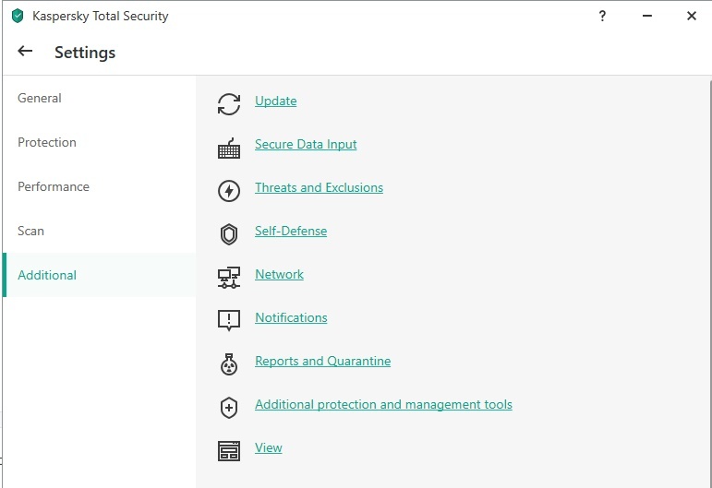
Task: Follow the Reports and Quarantine link
Action: point(322,361)
